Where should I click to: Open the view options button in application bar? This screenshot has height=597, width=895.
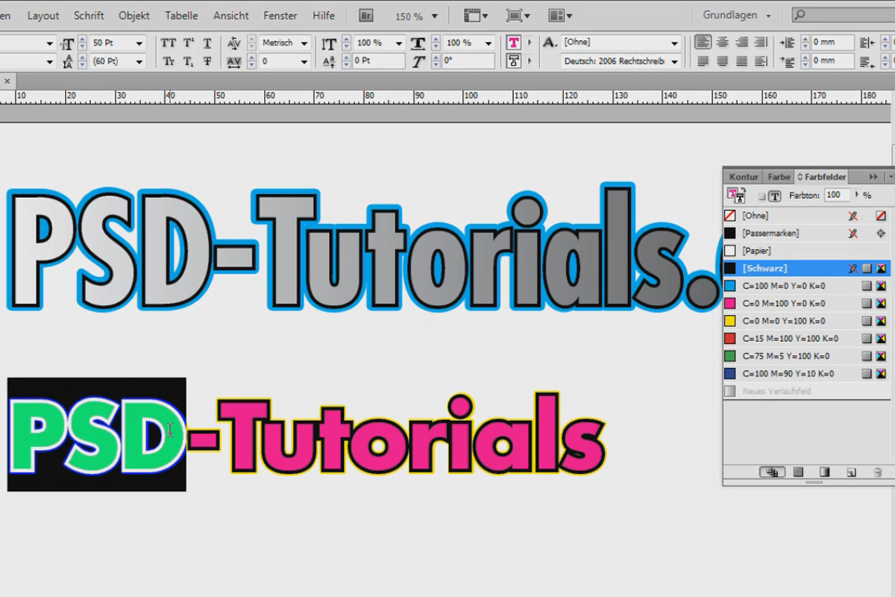[475, 16]
